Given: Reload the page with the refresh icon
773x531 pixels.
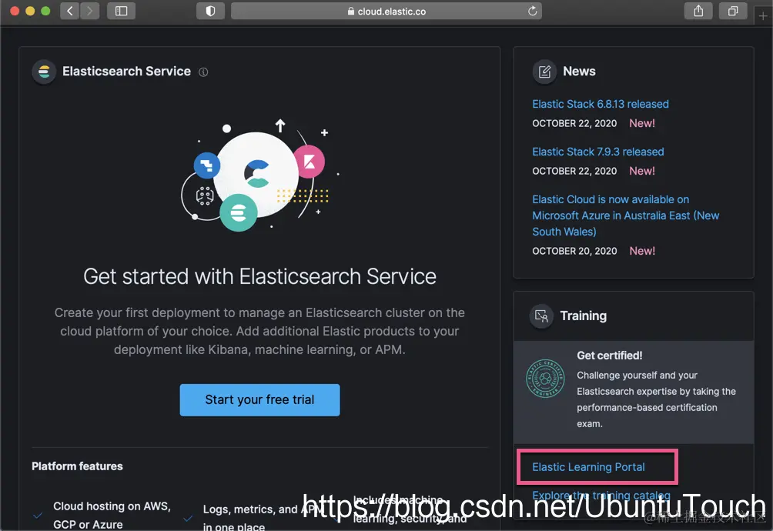Looking at the screenshot, I should pos(533,11).
